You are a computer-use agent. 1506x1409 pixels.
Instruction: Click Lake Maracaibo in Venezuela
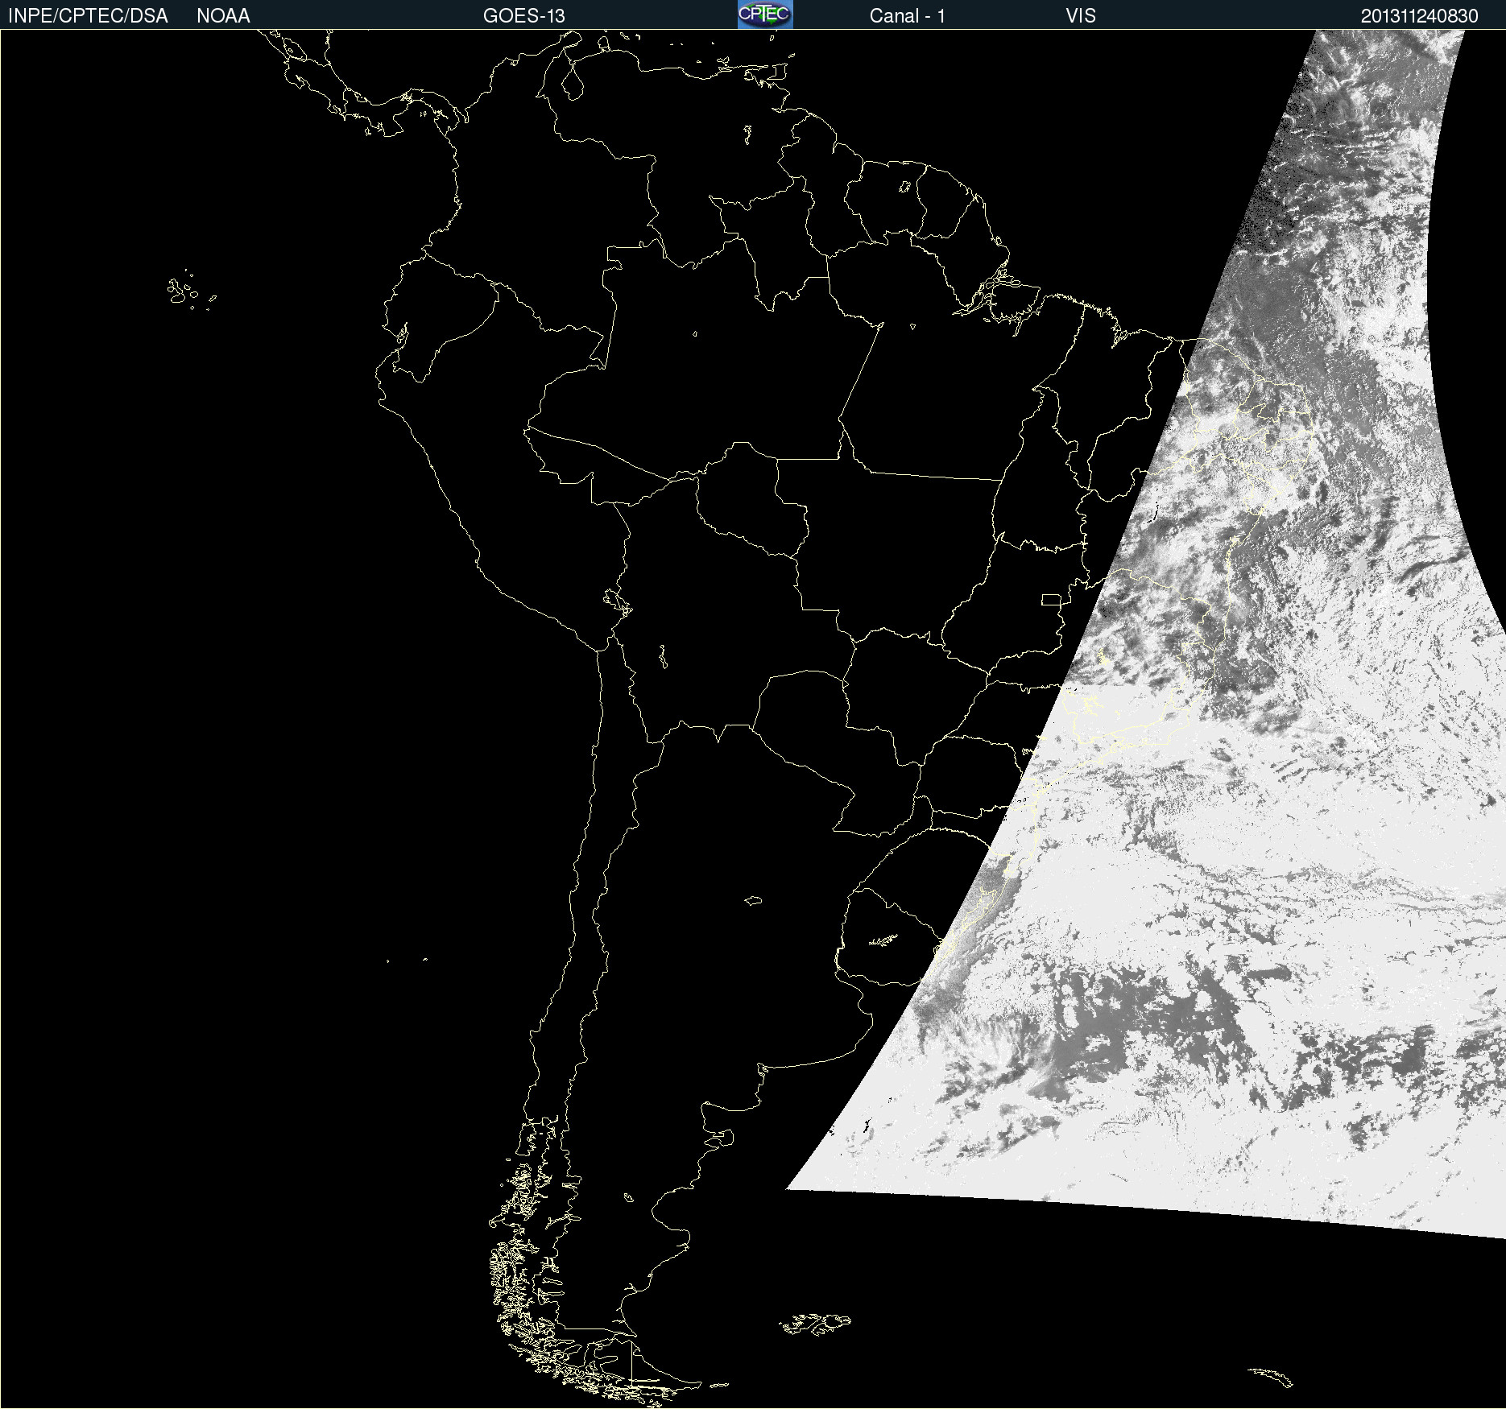[x=573, y=82]
